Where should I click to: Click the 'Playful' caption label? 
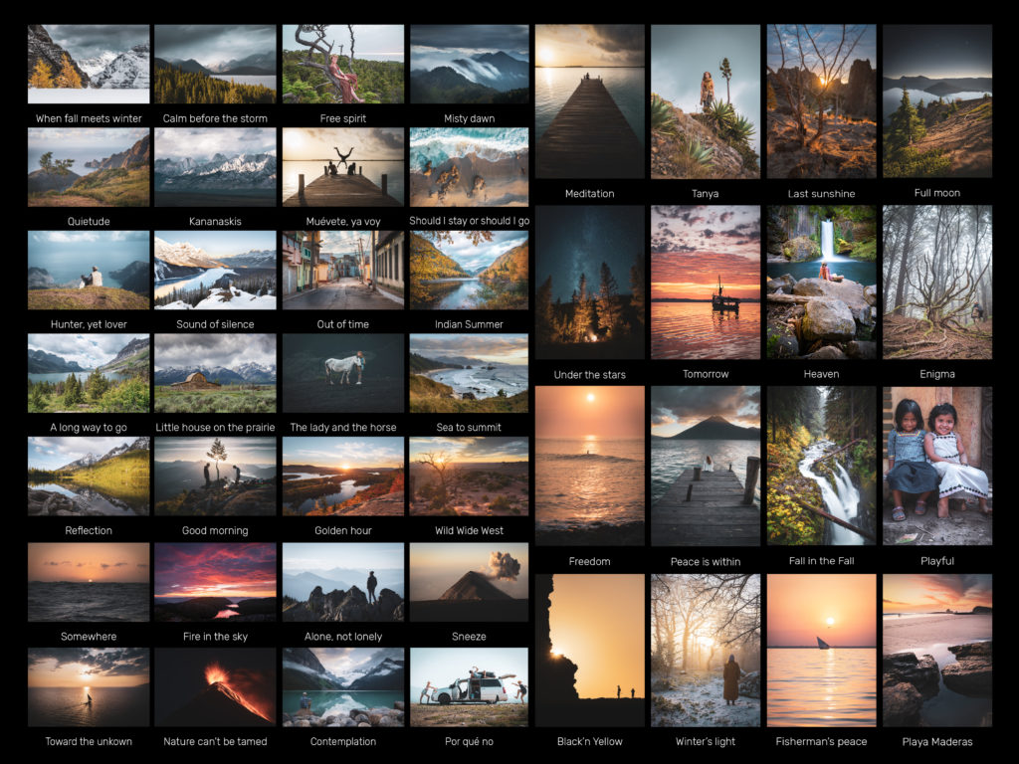[x=937, y=561]
